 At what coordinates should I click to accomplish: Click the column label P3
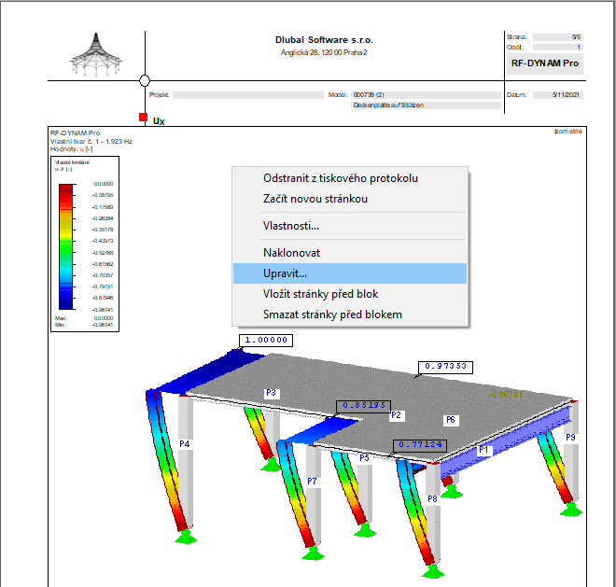click(271, 393)
